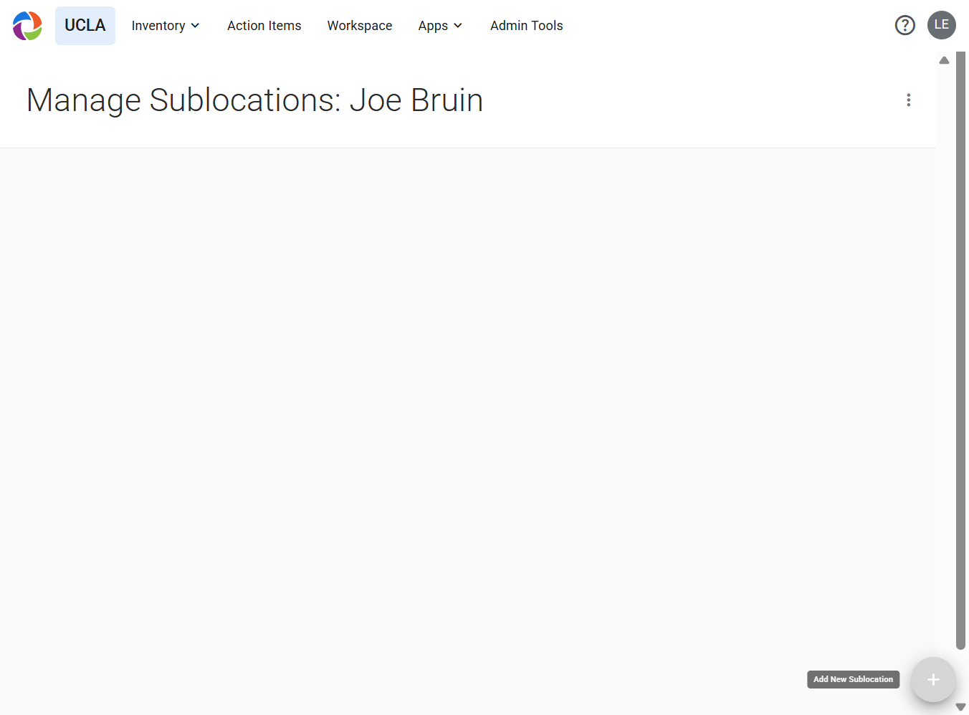Image resolution: width=969 pixels, height=715 pixels.
Task: Expand the chevron next to Inventory
Action: tap(195, 26)
